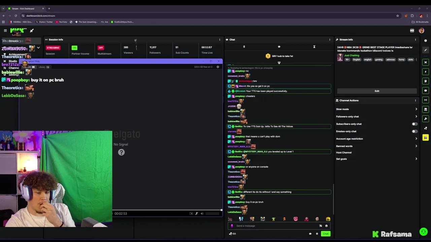Open the tab search dropdown in browser
This screenshot has height=242, width=431.
[x=3, y=8]
